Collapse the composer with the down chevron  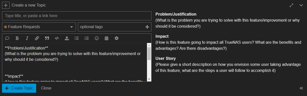point(301,5)
